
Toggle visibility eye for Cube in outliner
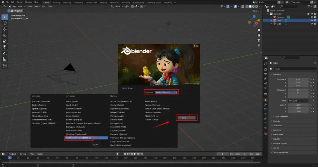pyautogui.click(x=312, y=20)
